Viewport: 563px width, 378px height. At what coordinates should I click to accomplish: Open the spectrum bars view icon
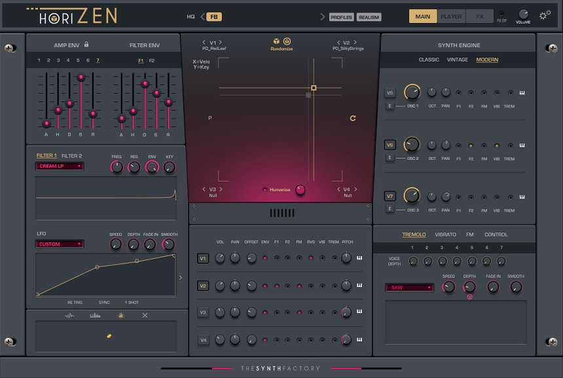pos(95,316)
